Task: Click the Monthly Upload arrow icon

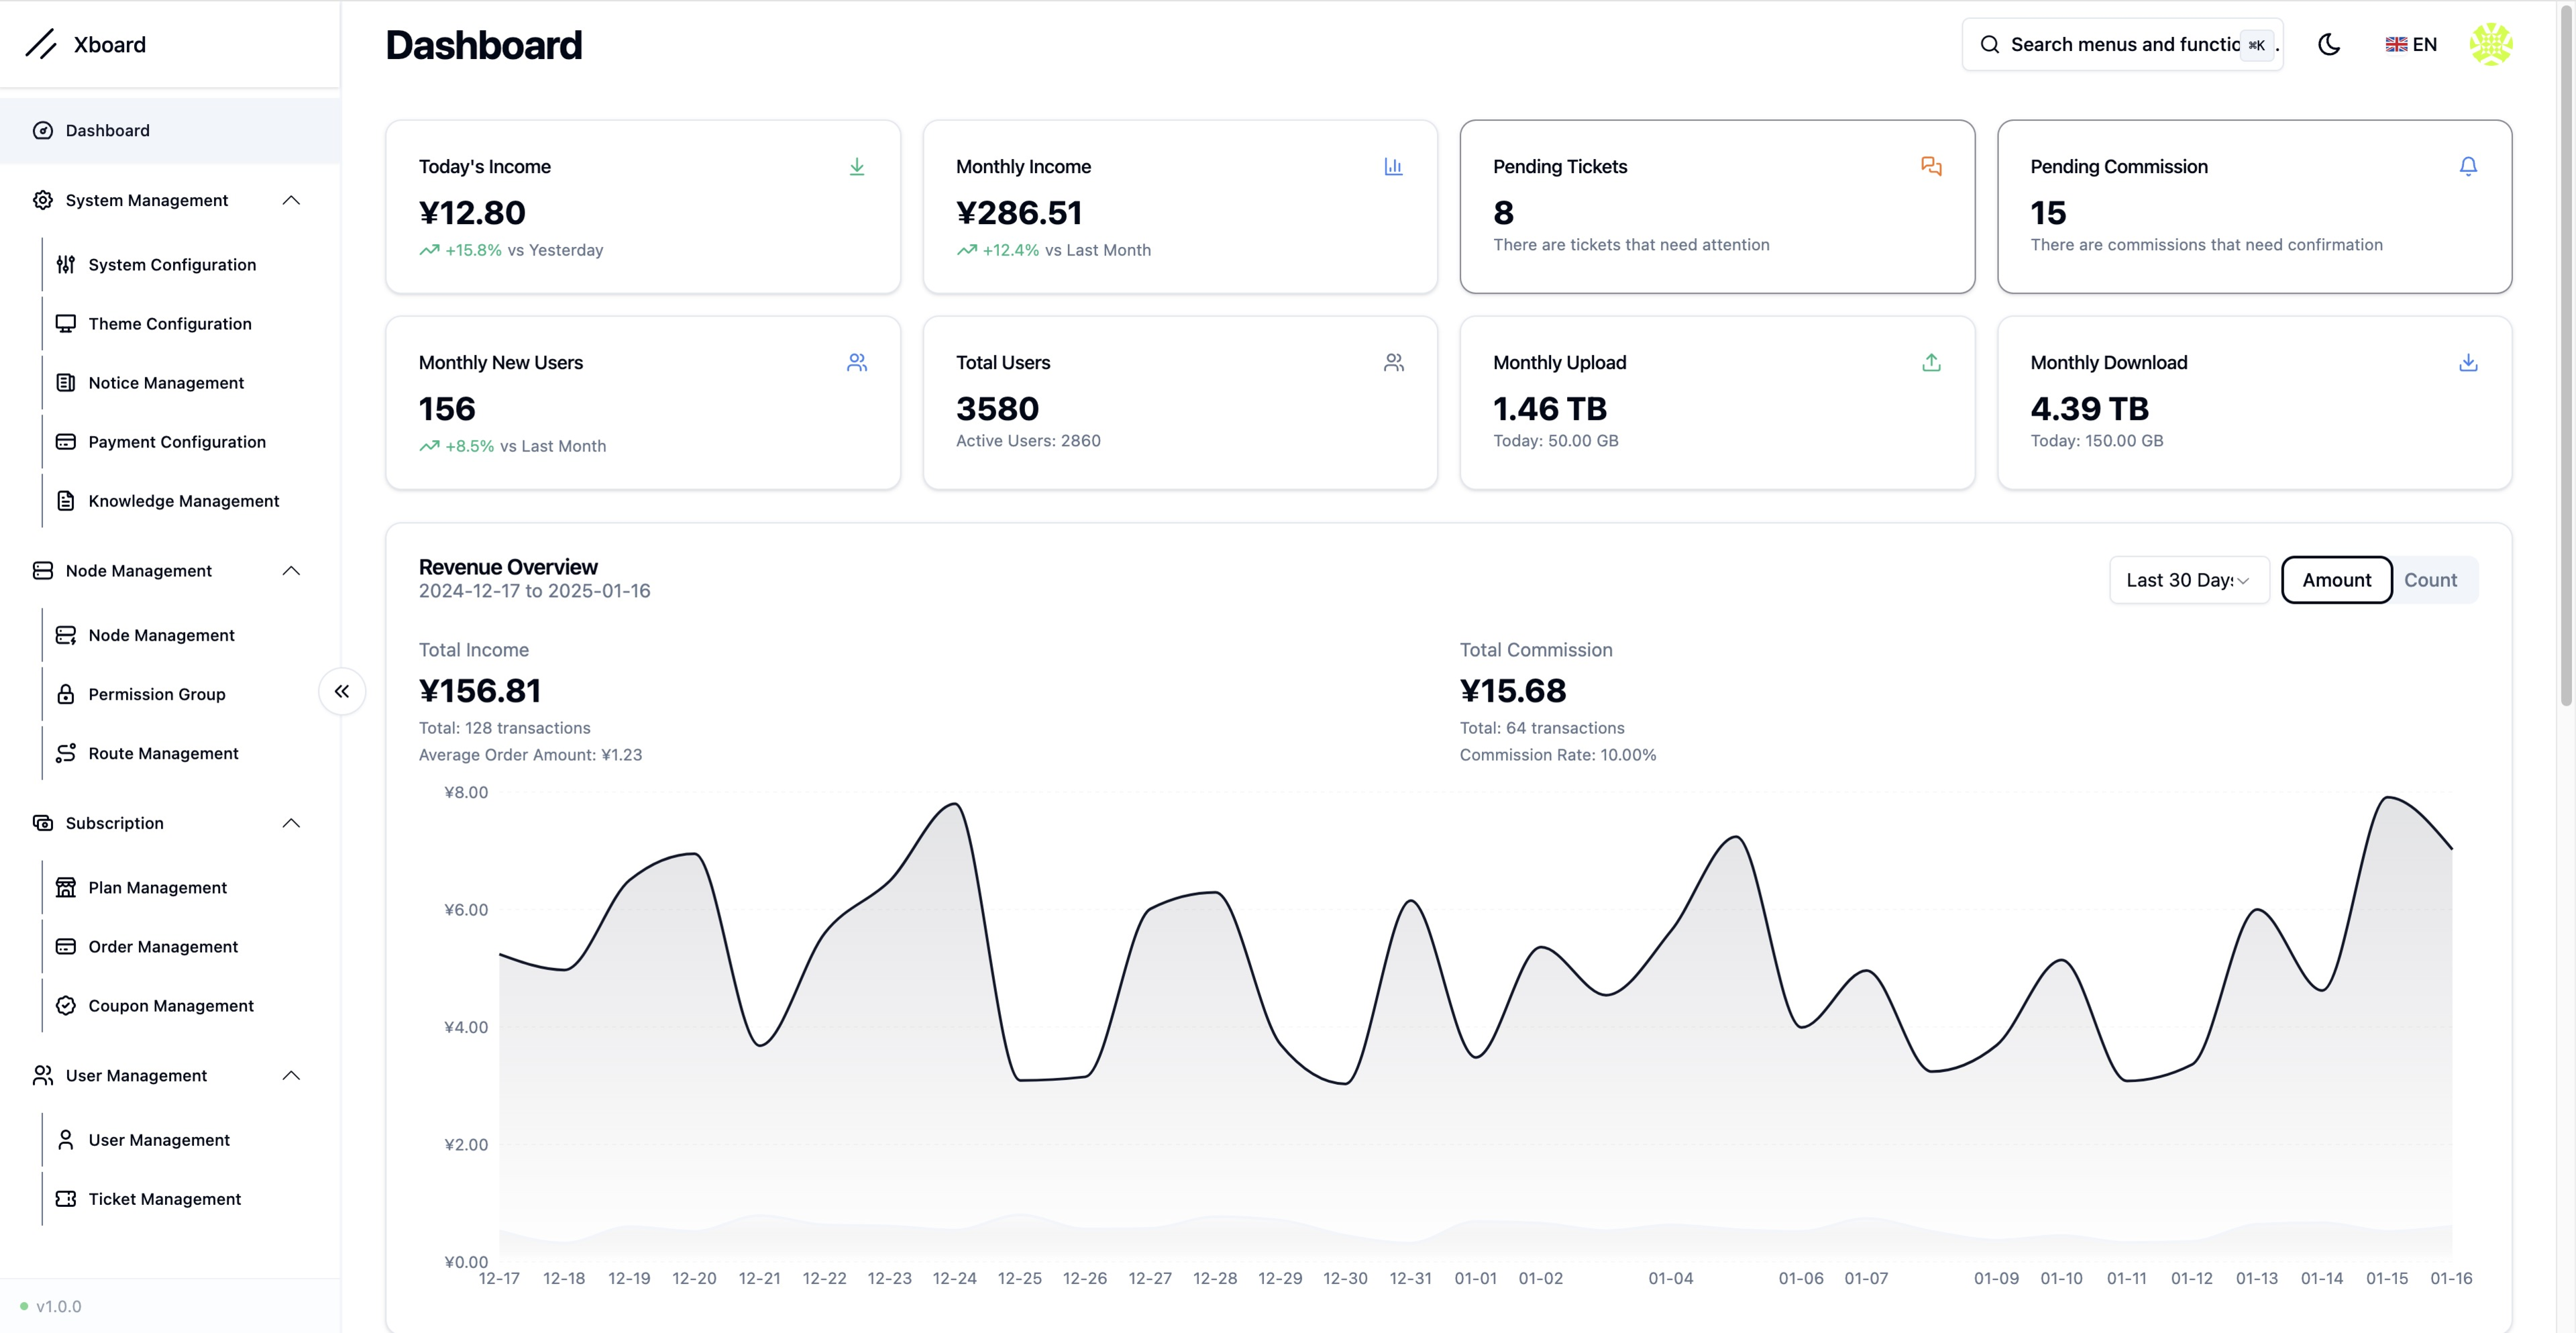Action: pyautogui.click(x=1930, y=362)
